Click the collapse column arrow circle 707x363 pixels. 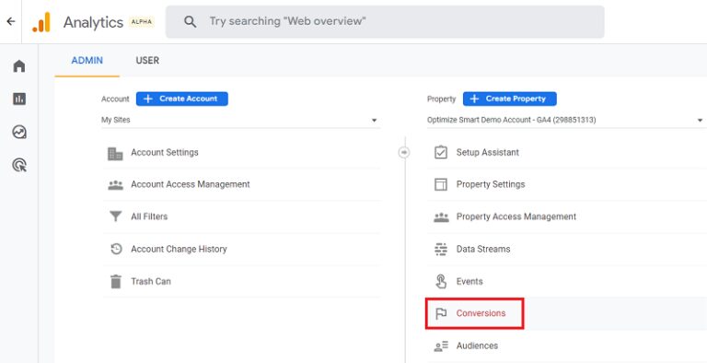point(404,153)
